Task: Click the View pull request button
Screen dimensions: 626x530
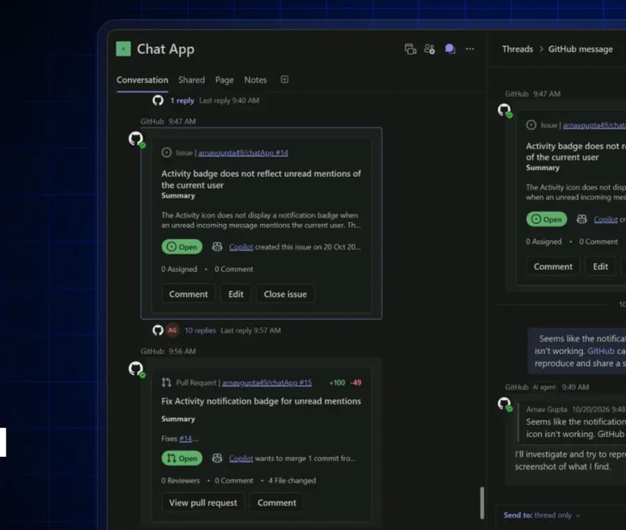Action: [203, 502]
